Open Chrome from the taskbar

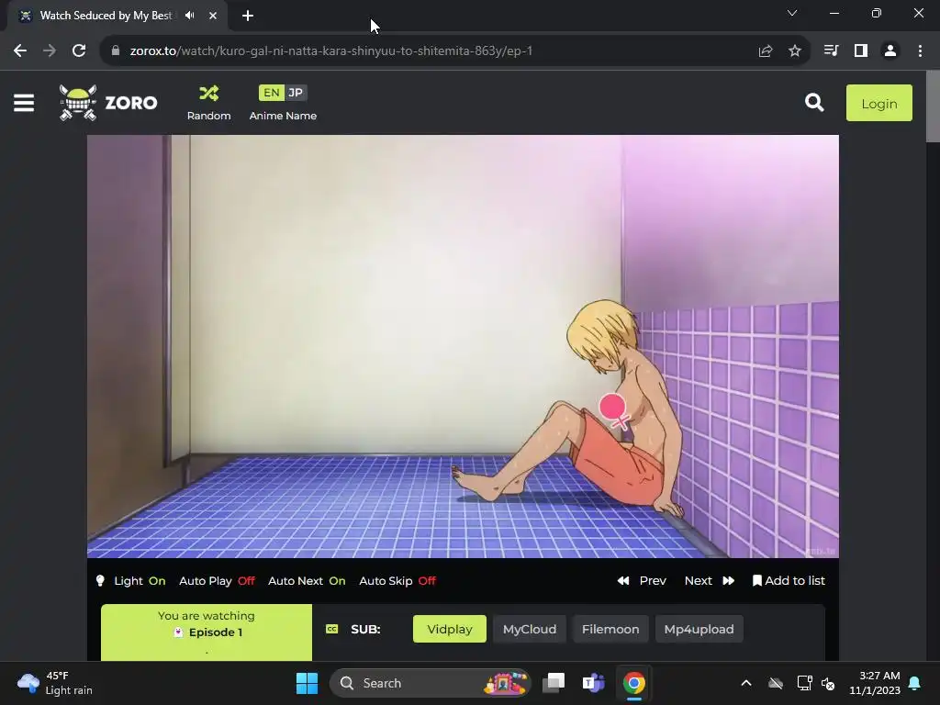pos(633,683)
